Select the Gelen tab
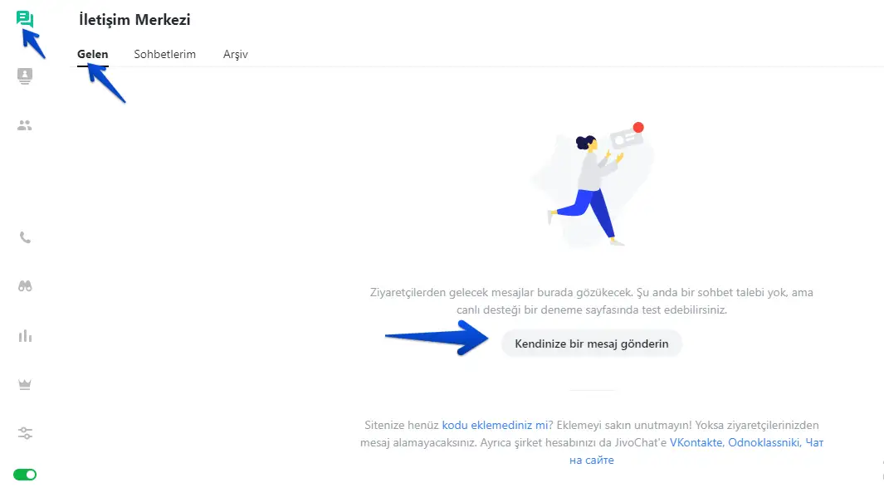The width and height of the screenshot is (884, 502). coord(92,55)
